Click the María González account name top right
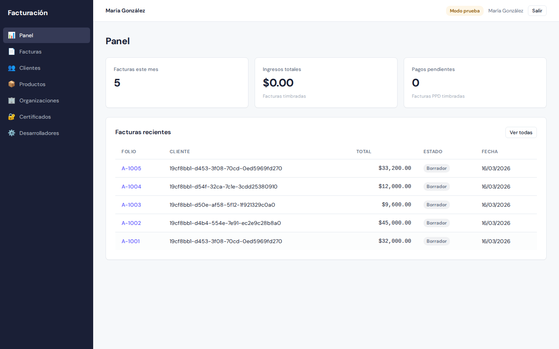The width and height of the screenshot is (559, 349). click(505, 10)
